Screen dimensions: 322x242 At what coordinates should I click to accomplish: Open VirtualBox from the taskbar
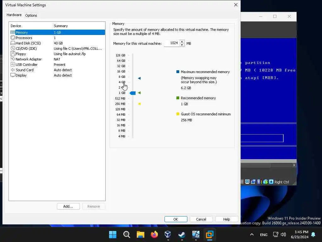click(x=168, y=234)
